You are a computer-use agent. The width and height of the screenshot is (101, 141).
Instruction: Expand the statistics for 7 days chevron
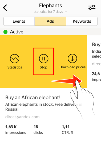(x=66, y=11)
